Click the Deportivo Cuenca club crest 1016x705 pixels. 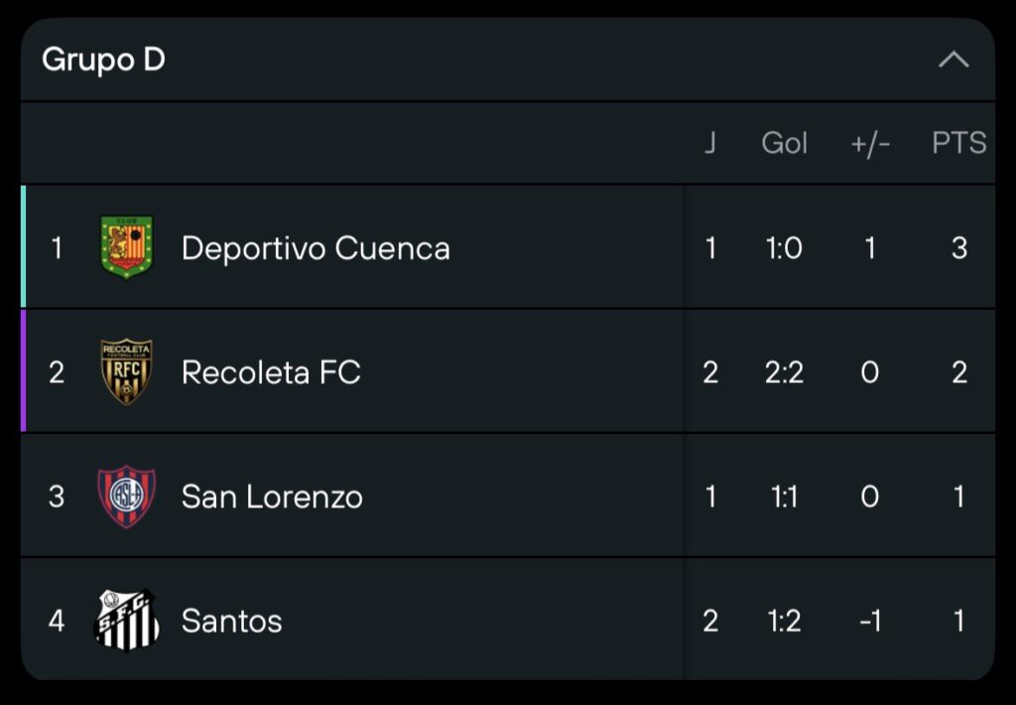click(127, 247)
